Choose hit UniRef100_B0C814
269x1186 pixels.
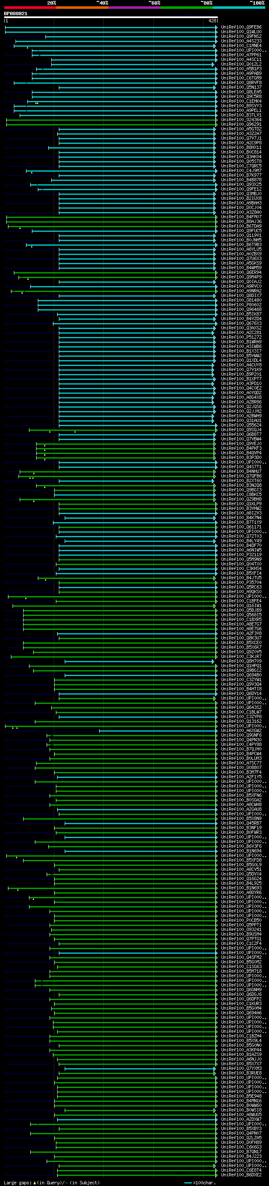(x=241, y=152)
